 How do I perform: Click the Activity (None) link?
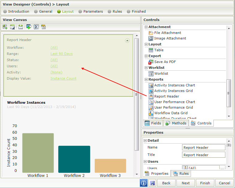click(x=56, y=72)
